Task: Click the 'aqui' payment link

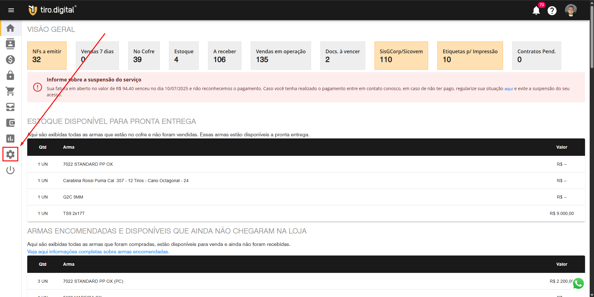Action: (x=509, y=89)
